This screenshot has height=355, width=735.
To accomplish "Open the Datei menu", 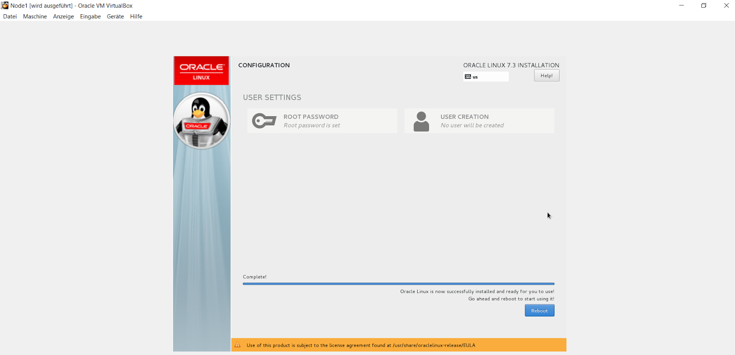I will pos(10,17).
